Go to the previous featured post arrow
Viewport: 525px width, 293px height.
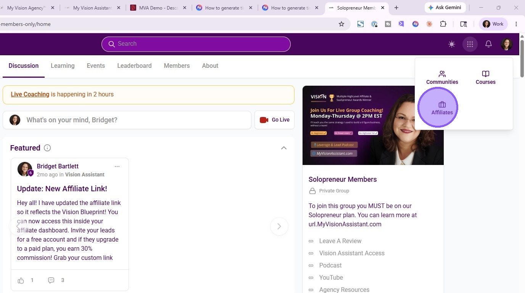(x=18, y=226)
